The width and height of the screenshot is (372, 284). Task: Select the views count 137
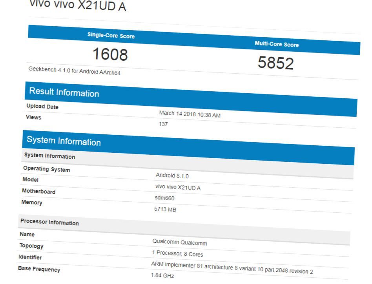tap(163, 124)
